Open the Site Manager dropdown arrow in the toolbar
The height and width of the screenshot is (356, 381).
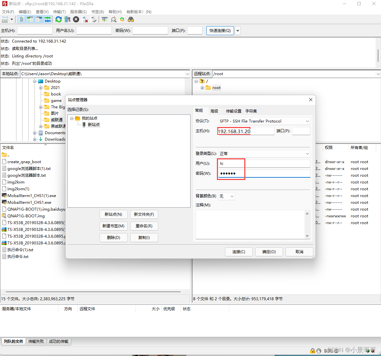[x=12, y=19]
